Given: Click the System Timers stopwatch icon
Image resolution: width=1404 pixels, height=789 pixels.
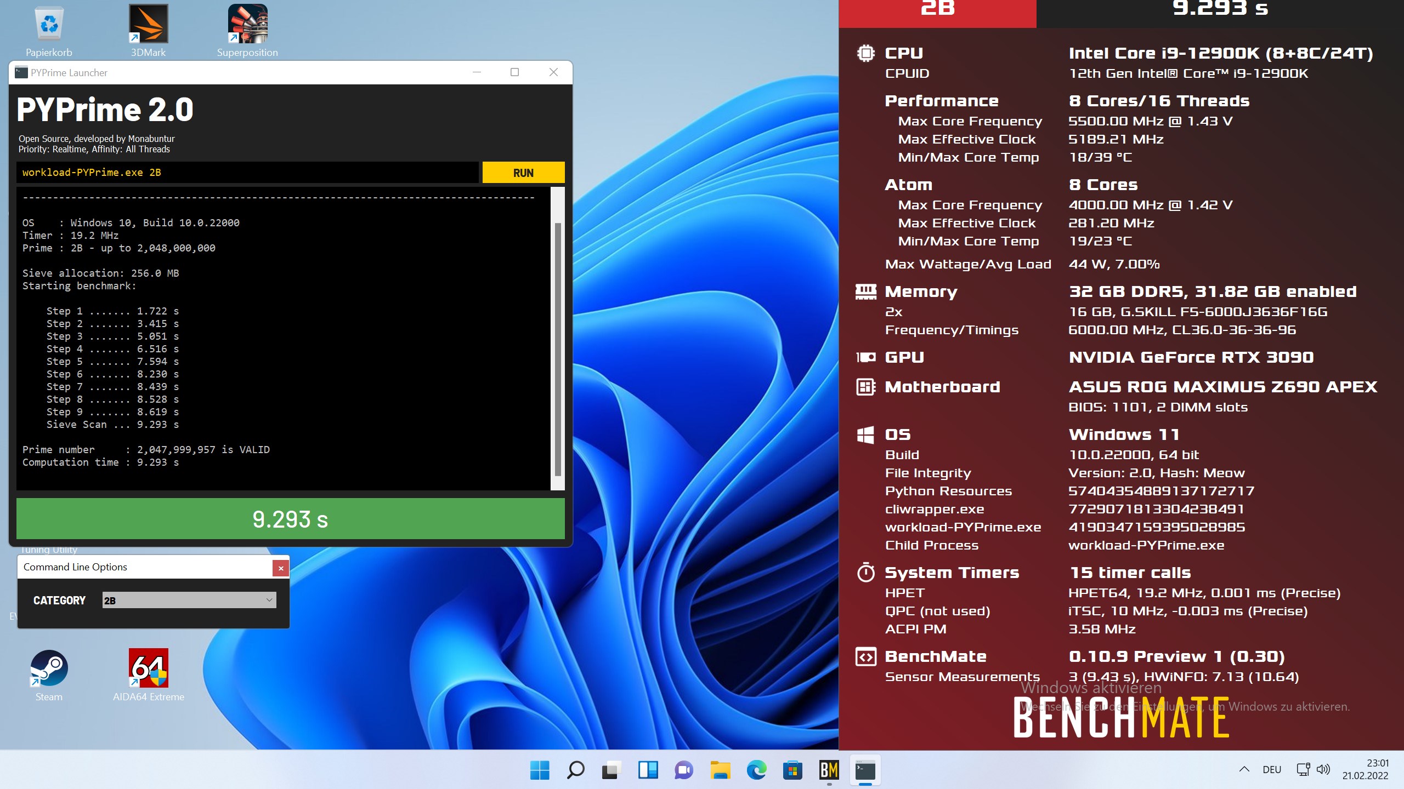Looking at the screenshot, I should [x=866, y=572].
